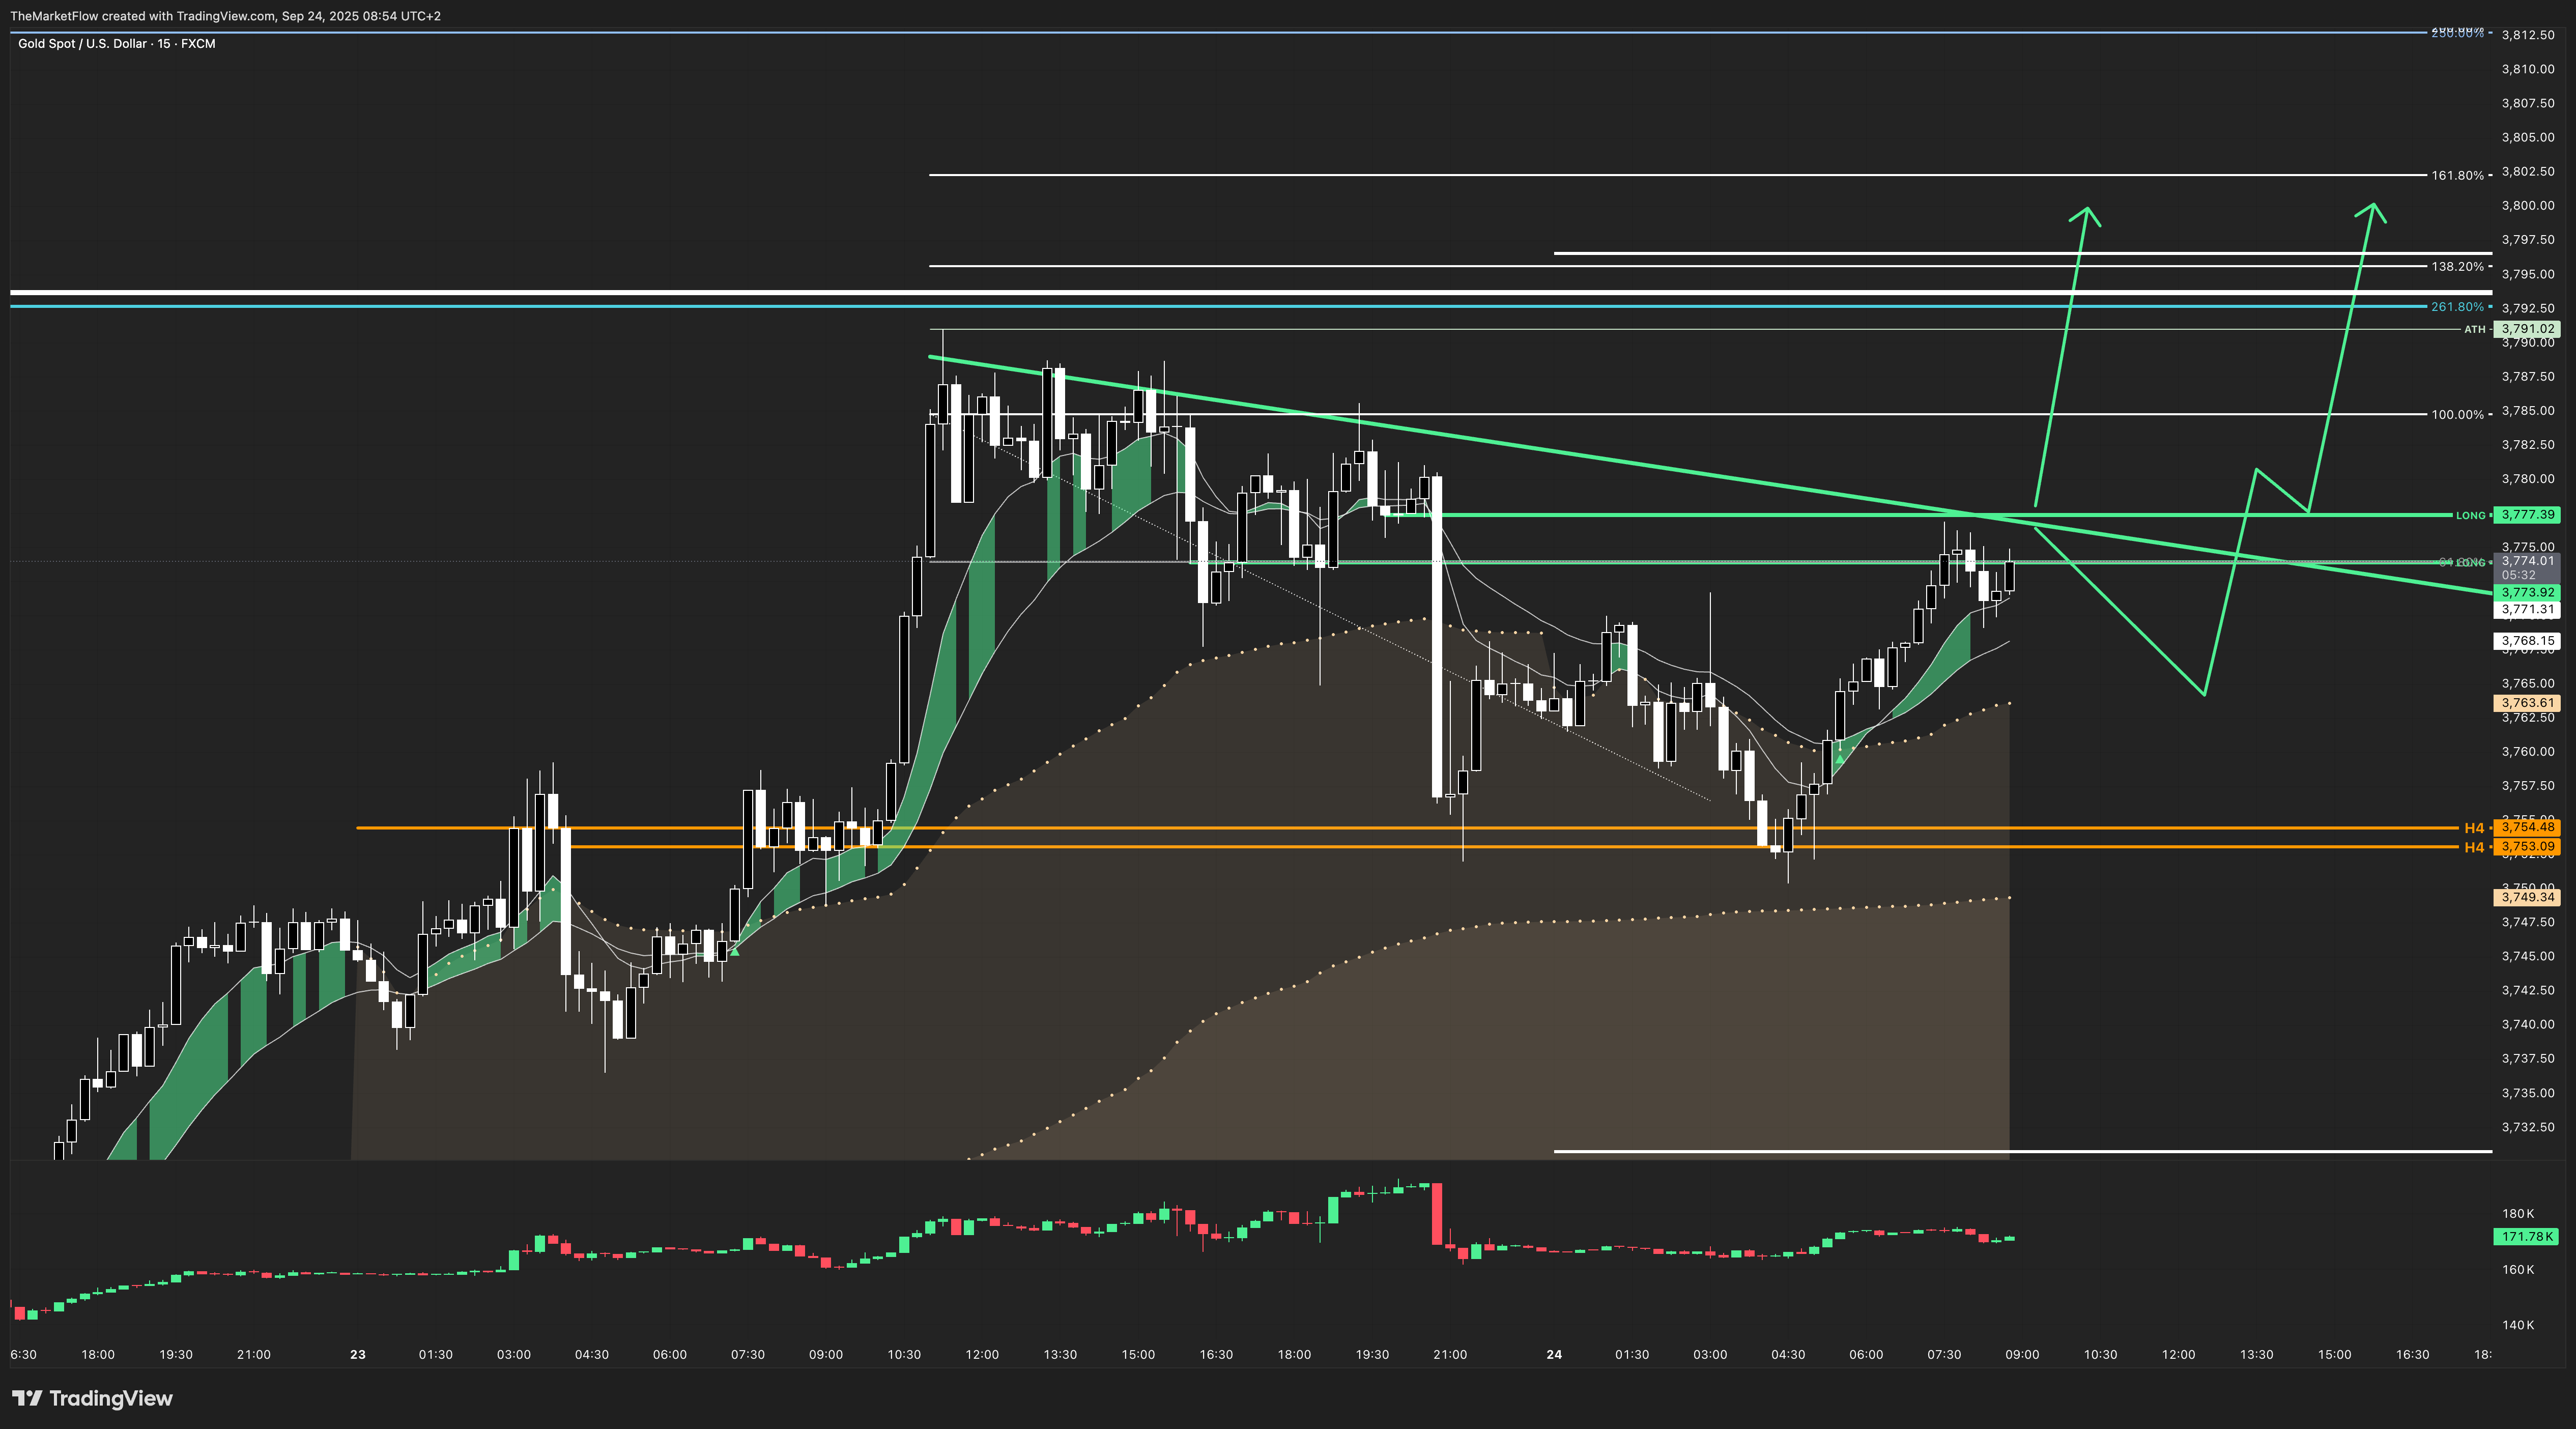This screenshot has height=1429, width=2576.
Task: Click the TradingView logo at bottom left
Action: click(92, 1398)
